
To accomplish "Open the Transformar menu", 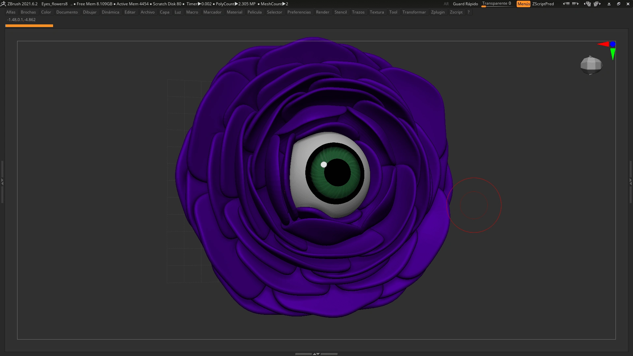I will [x=414, y=12].
